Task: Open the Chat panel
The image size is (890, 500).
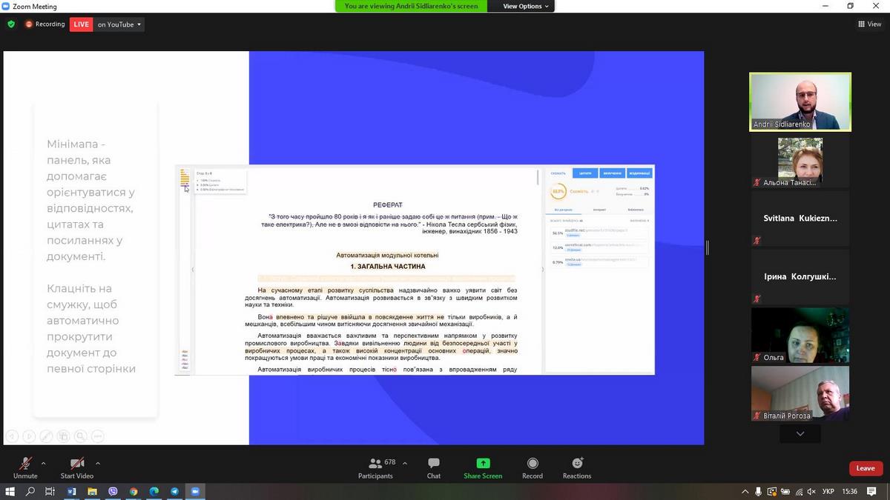Action: click(434, 464)
